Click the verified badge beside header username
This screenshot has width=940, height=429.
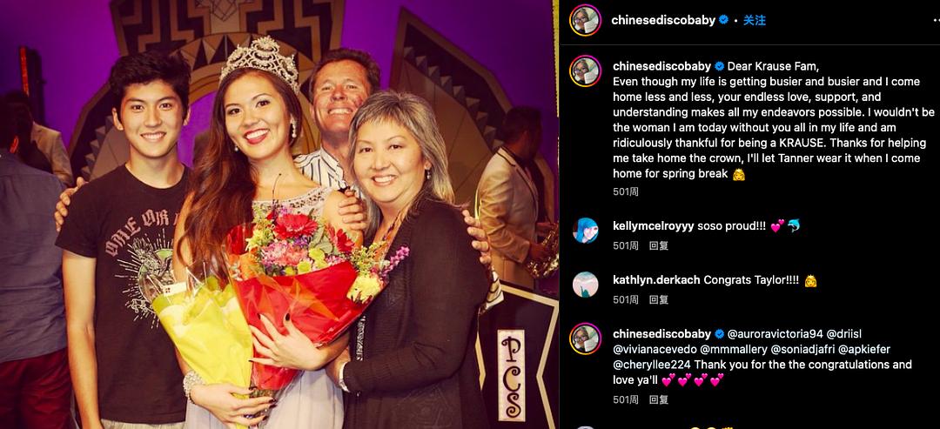click(x=724, y=20)
